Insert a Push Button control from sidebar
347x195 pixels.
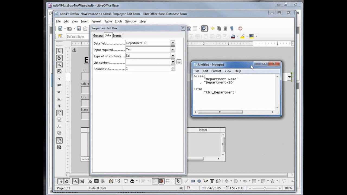59,99
